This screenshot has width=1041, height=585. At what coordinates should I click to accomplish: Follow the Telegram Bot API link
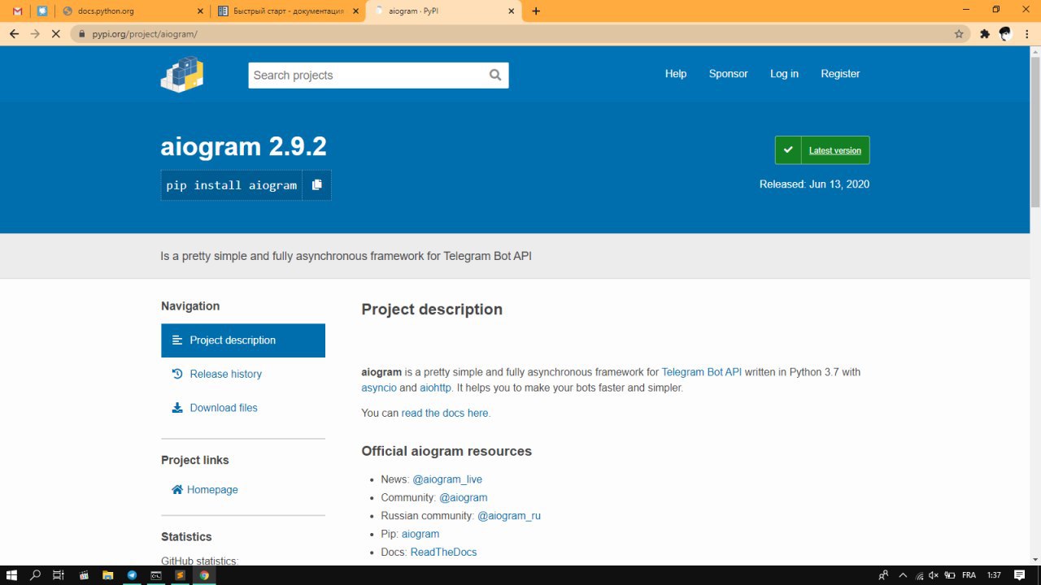click(701, 372)
